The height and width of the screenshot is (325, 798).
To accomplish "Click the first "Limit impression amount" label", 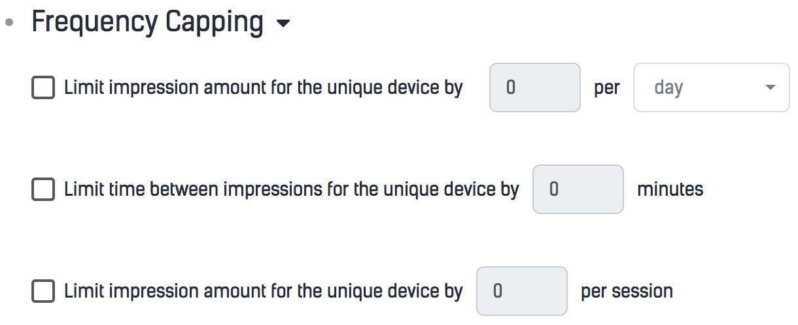I will 263,88.
